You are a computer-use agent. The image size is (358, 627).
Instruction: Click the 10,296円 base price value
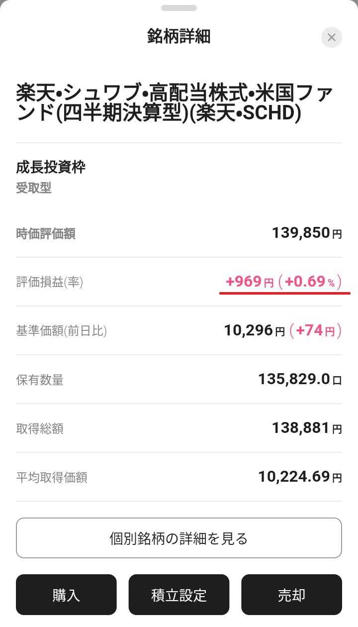click(x=255, y=330)
